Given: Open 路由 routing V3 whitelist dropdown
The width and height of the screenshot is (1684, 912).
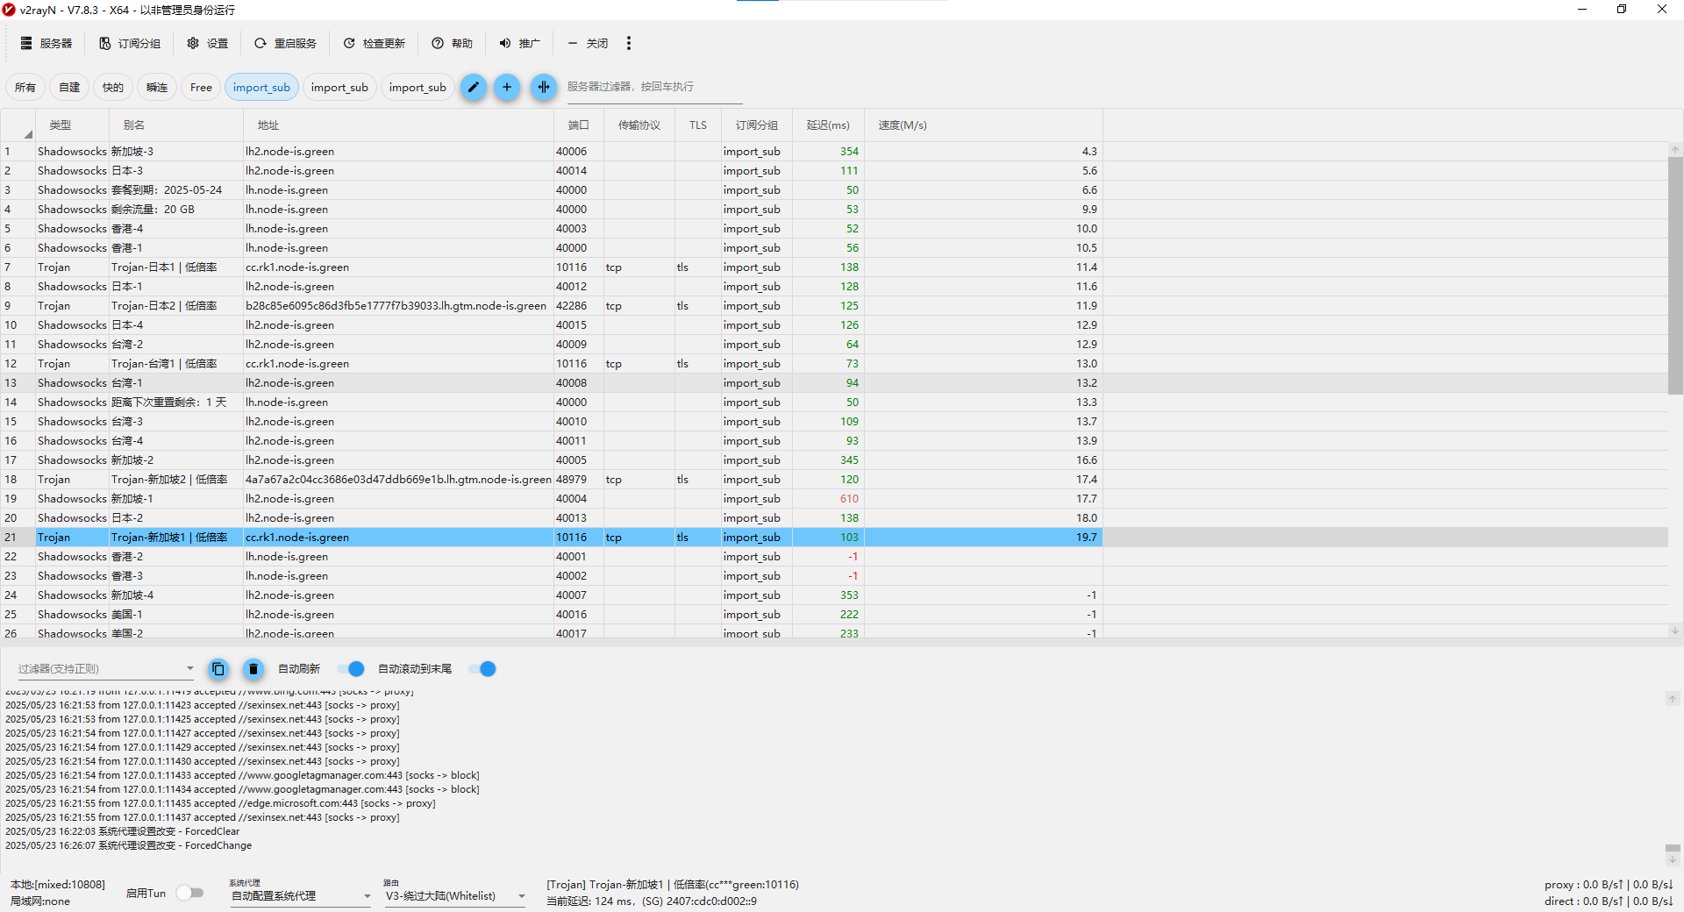Looking at the screenshot, I should [454, 896].
